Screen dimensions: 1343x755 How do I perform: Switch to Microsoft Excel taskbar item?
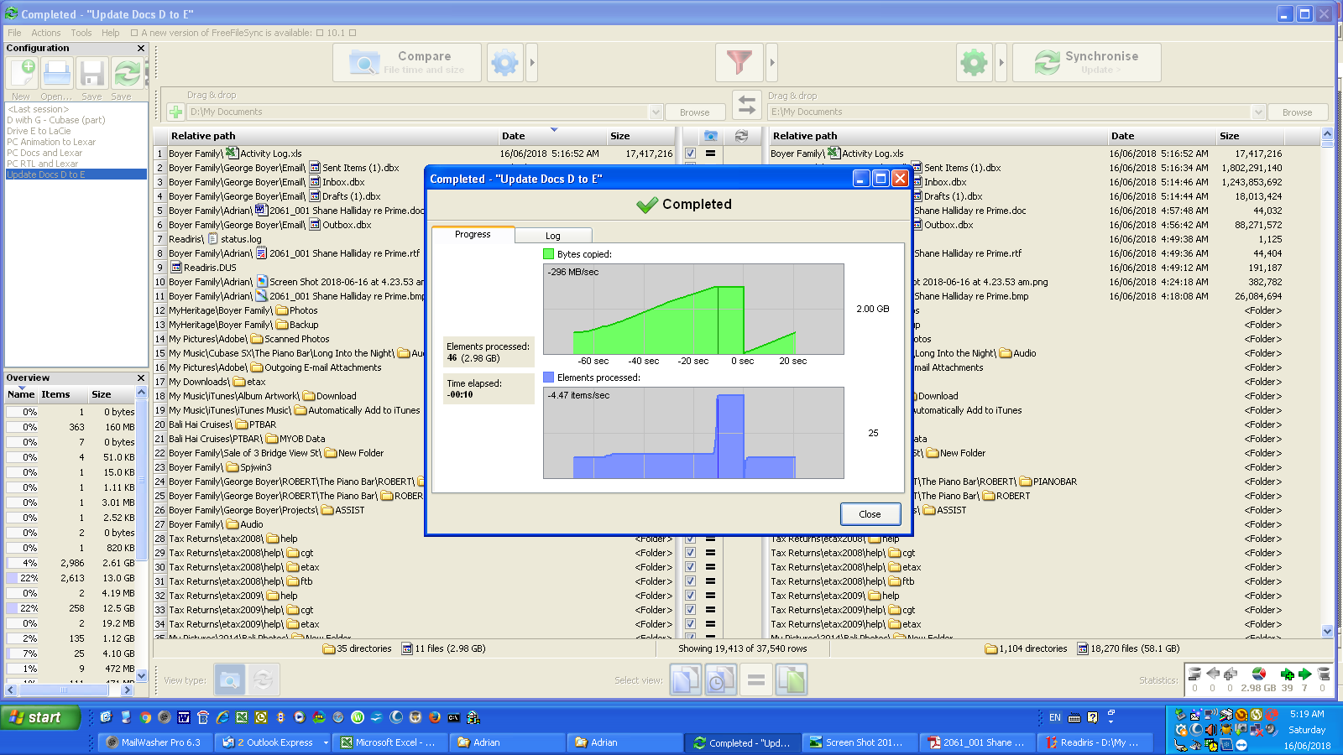389,742
